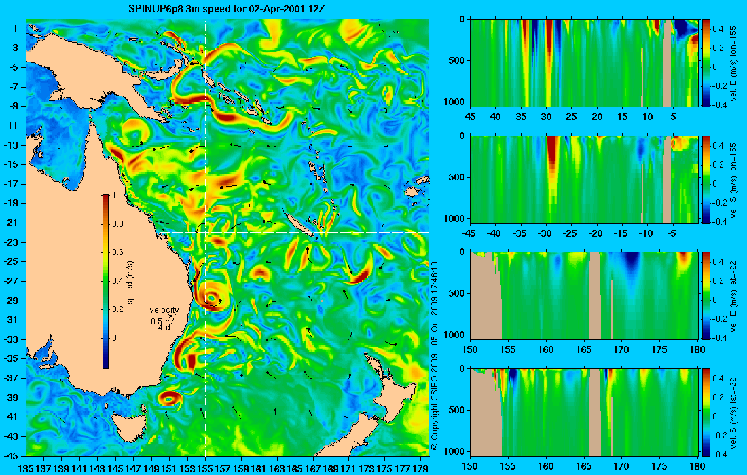Click the '0.5 m/s' velocity scale text
This screenshot has width=747, height=475.
point(164,322)
